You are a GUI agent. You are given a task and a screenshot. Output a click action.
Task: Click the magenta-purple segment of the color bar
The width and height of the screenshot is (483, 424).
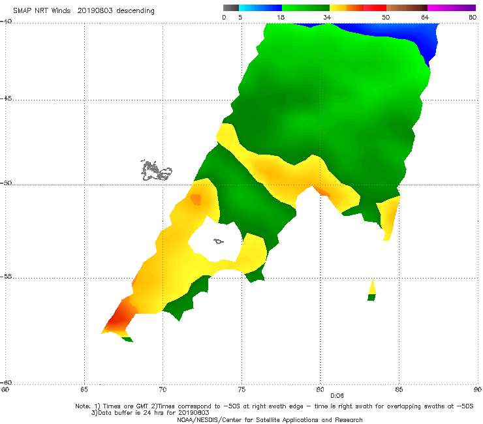click(452, 8)
